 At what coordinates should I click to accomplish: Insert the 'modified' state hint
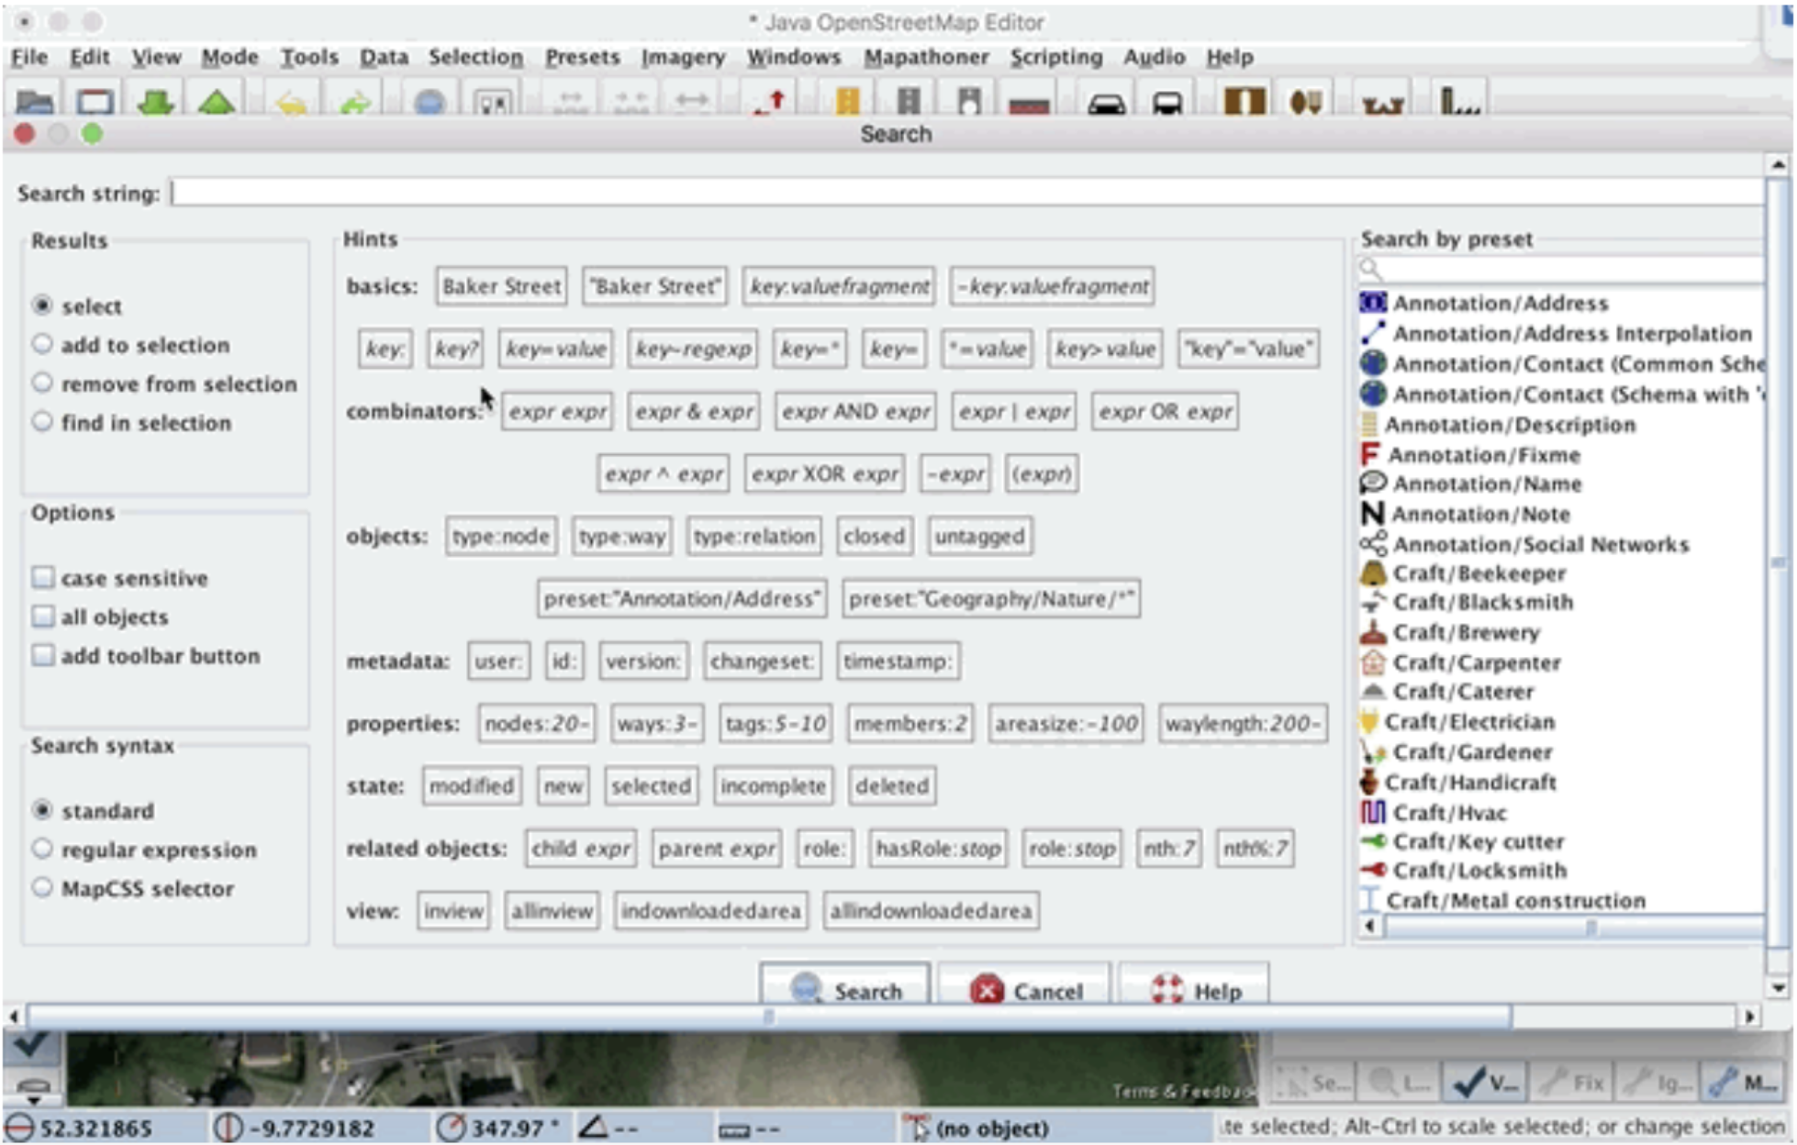point(472,785)
